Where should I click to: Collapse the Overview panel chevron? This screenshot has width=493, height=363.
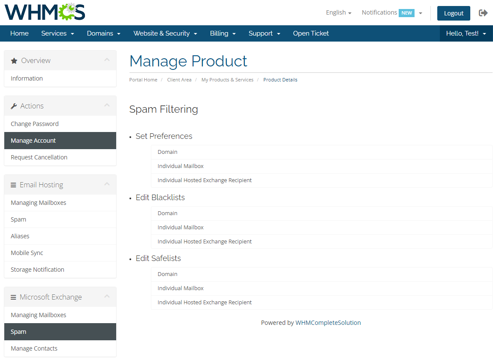click(107, 60)
